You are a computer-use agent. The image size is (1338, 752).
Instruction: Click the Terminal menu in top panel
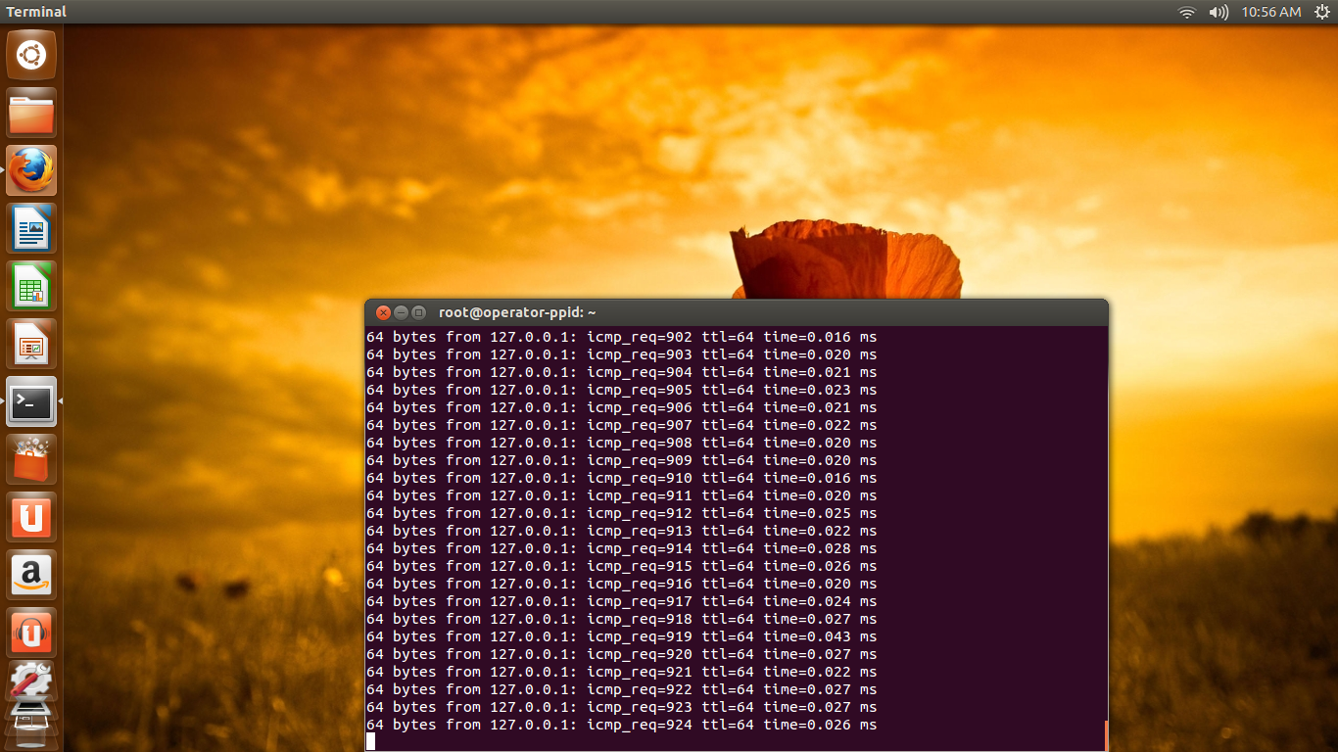tap(36, 12)
